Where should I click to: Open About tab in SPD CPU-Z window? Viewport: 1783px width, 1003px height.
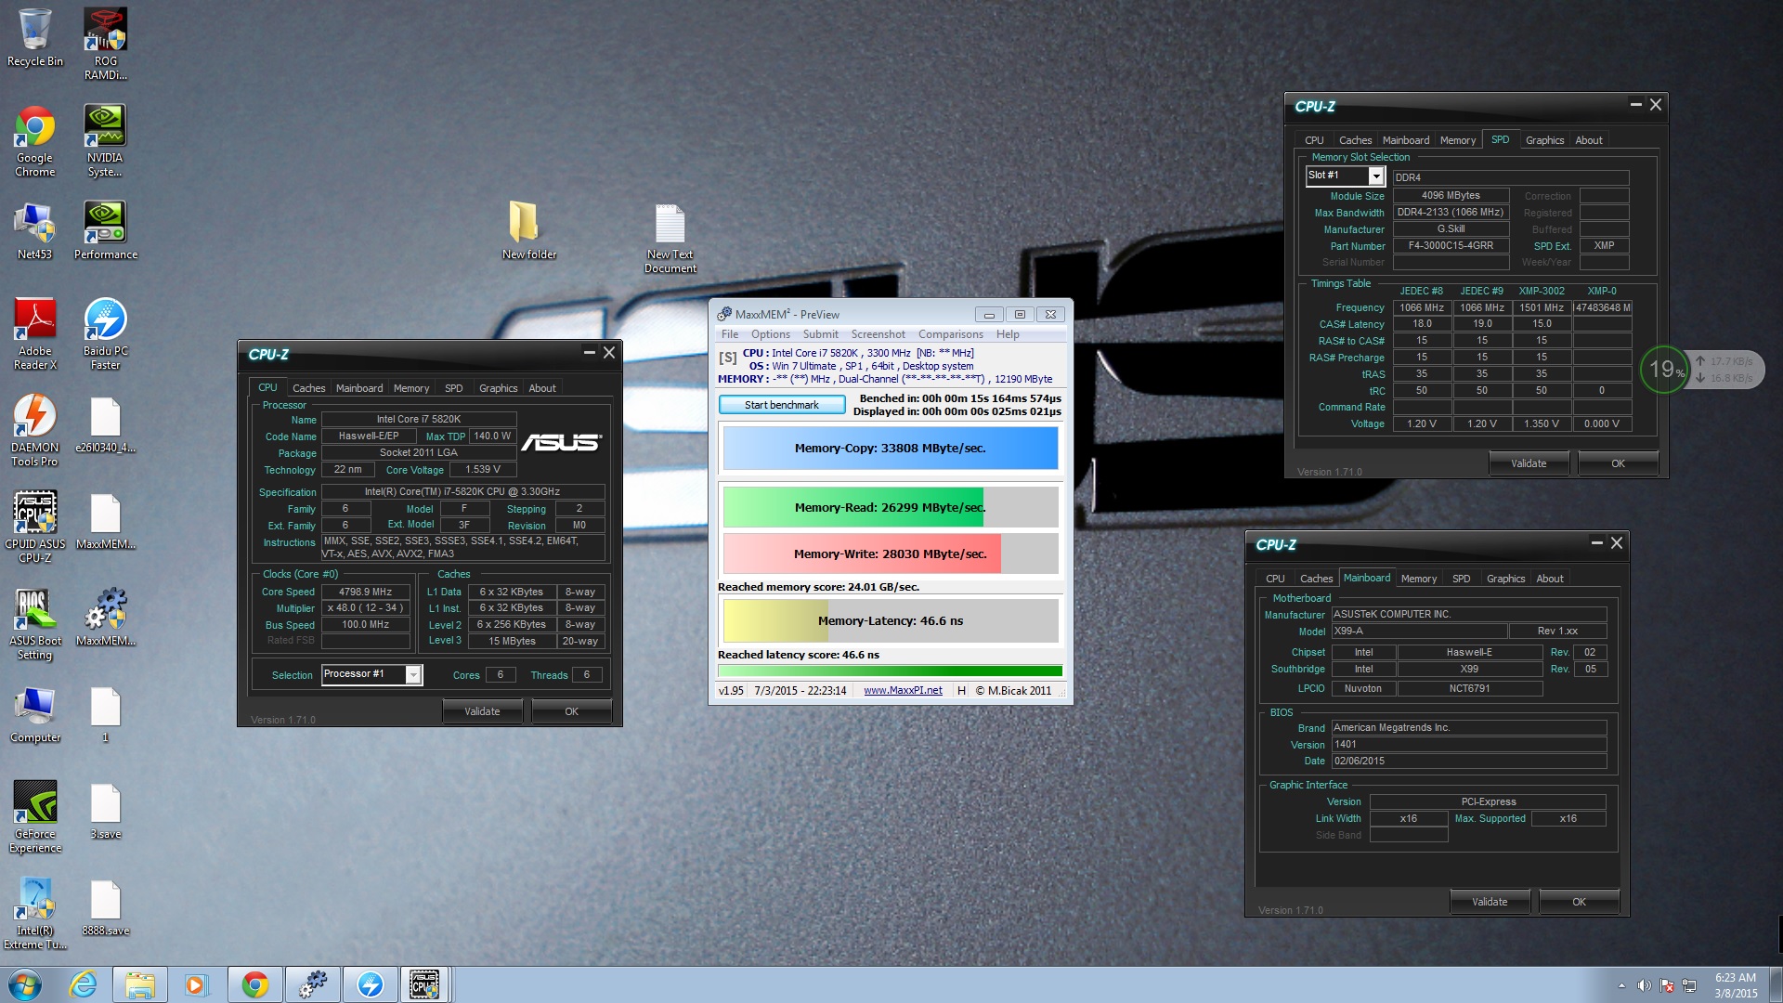(1588, 140)
